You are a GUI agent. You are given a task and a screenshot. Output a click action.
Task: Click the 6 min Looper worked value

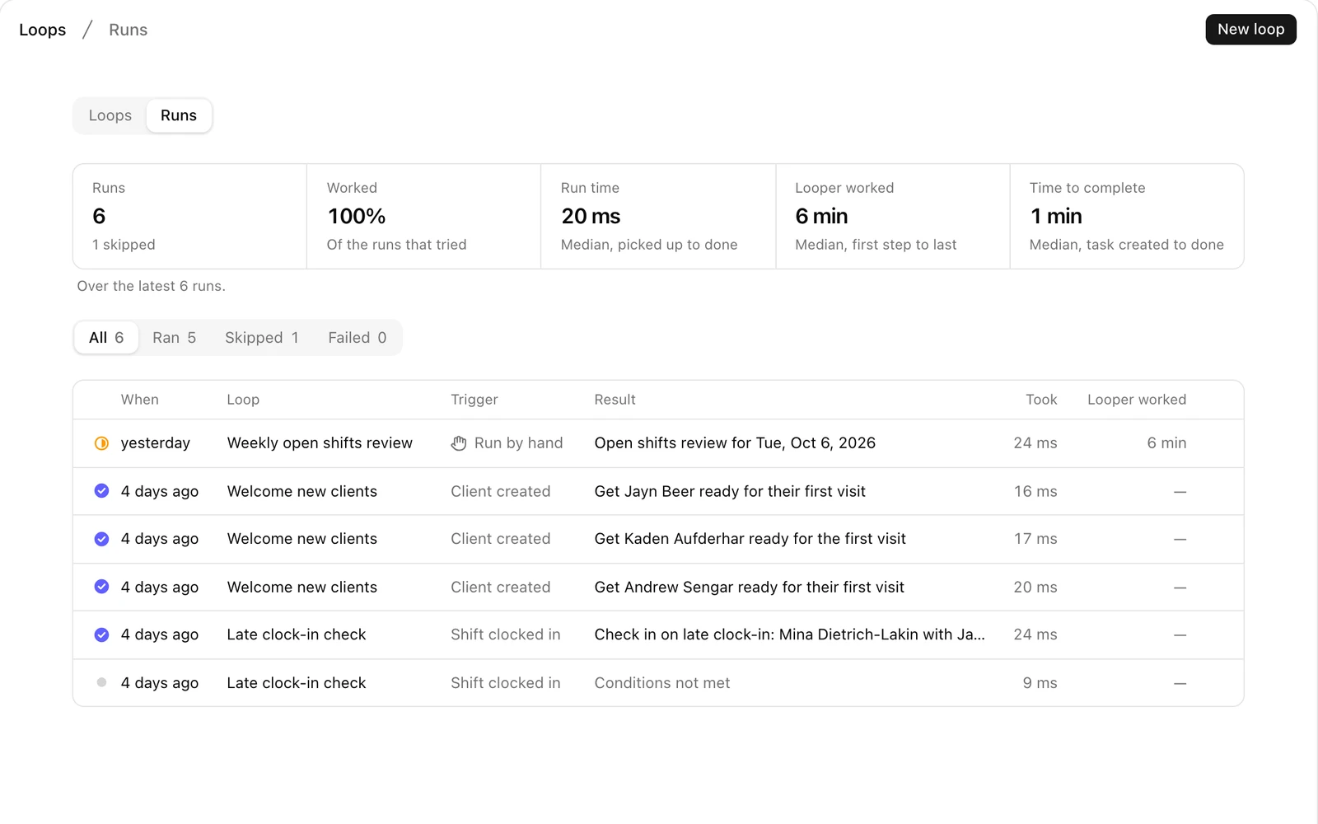coord(1166,443)
